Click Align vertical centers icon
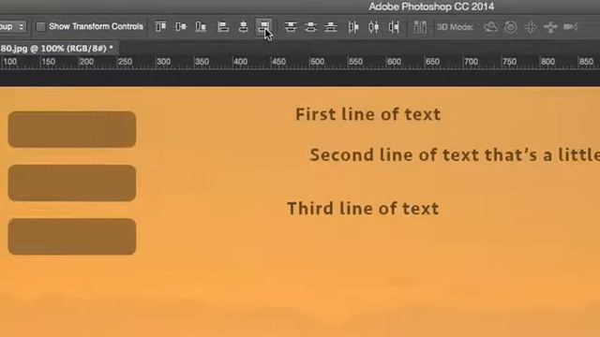Image resolution: width=600 pixels, height=337 pixels. tap(181, 27)
